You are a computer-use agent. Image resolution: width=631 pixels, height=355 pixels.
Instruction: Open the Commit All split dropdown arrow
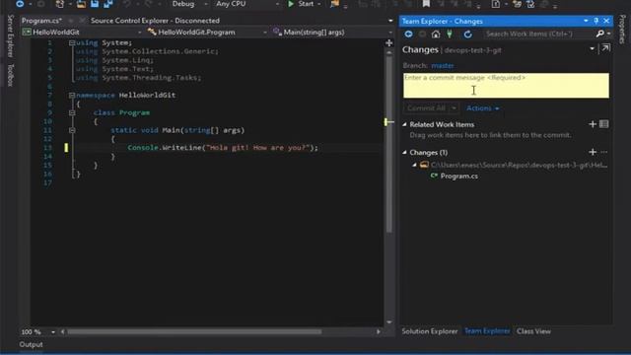click(x=454, y=108)
